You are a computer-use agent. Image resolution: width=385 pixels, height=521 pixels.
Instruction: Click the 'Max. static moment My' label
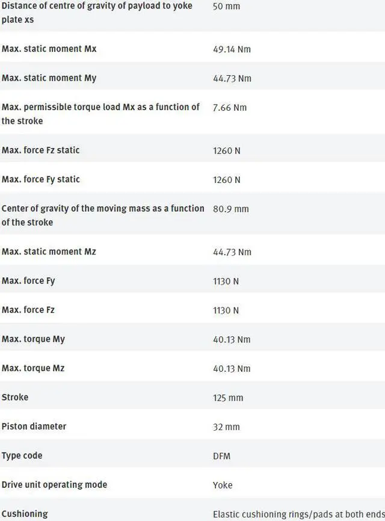pyautogui.click(x=49, y=78)
